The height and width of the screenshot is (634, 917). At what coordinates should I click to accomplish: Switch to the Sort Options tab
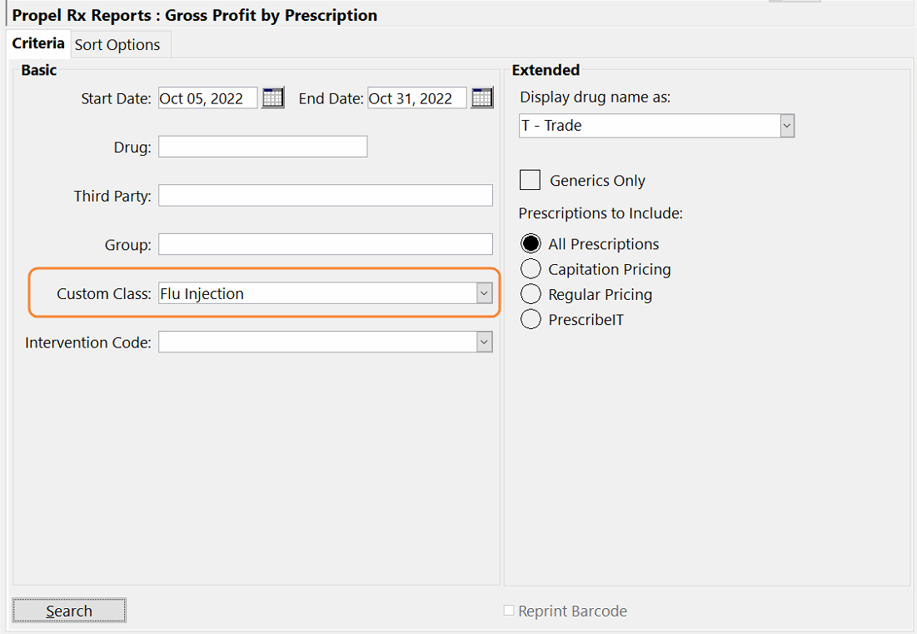pyautogui.click(x=117, y=45)
